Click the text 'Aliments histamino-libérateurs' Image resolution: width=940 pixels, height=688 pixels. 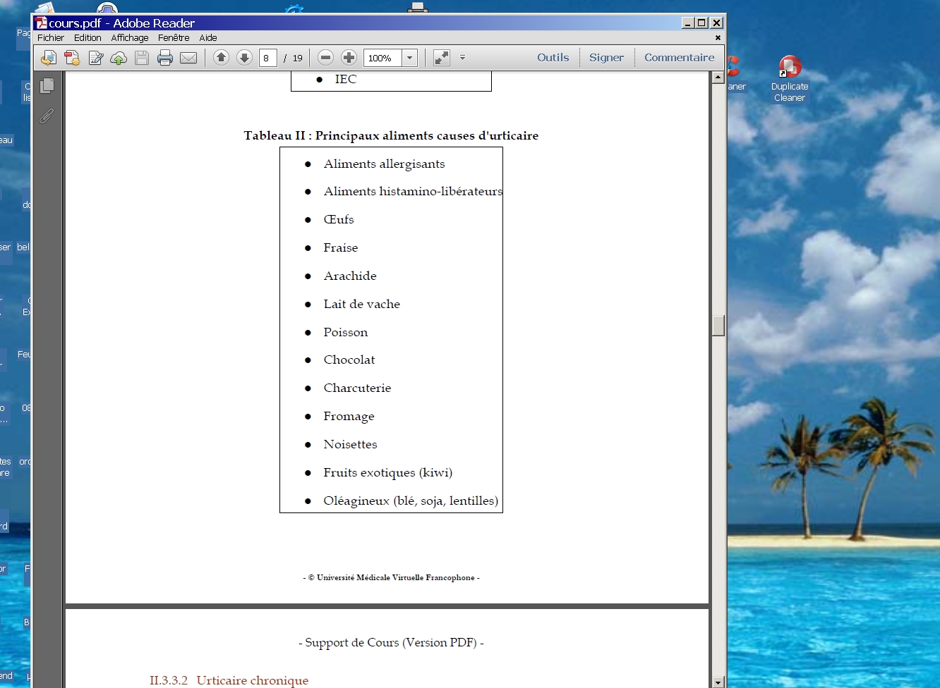(413, 191)
